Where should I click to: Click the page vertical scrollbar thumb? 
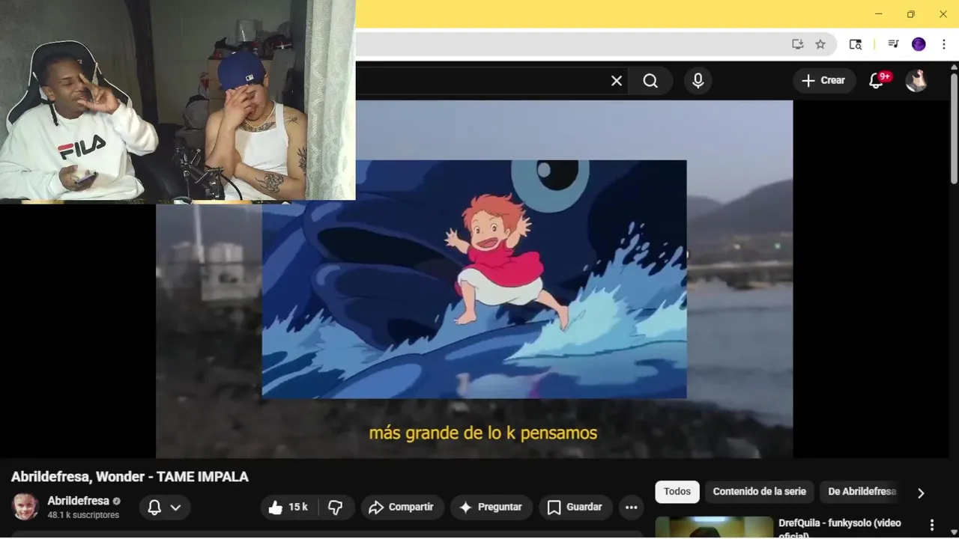tap(954, 127)
